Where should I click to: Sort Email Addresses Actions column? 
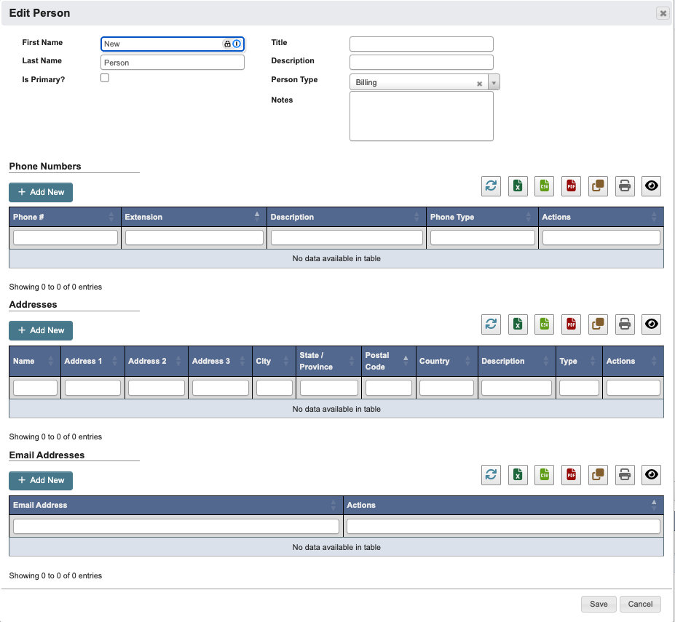(503, 505)
